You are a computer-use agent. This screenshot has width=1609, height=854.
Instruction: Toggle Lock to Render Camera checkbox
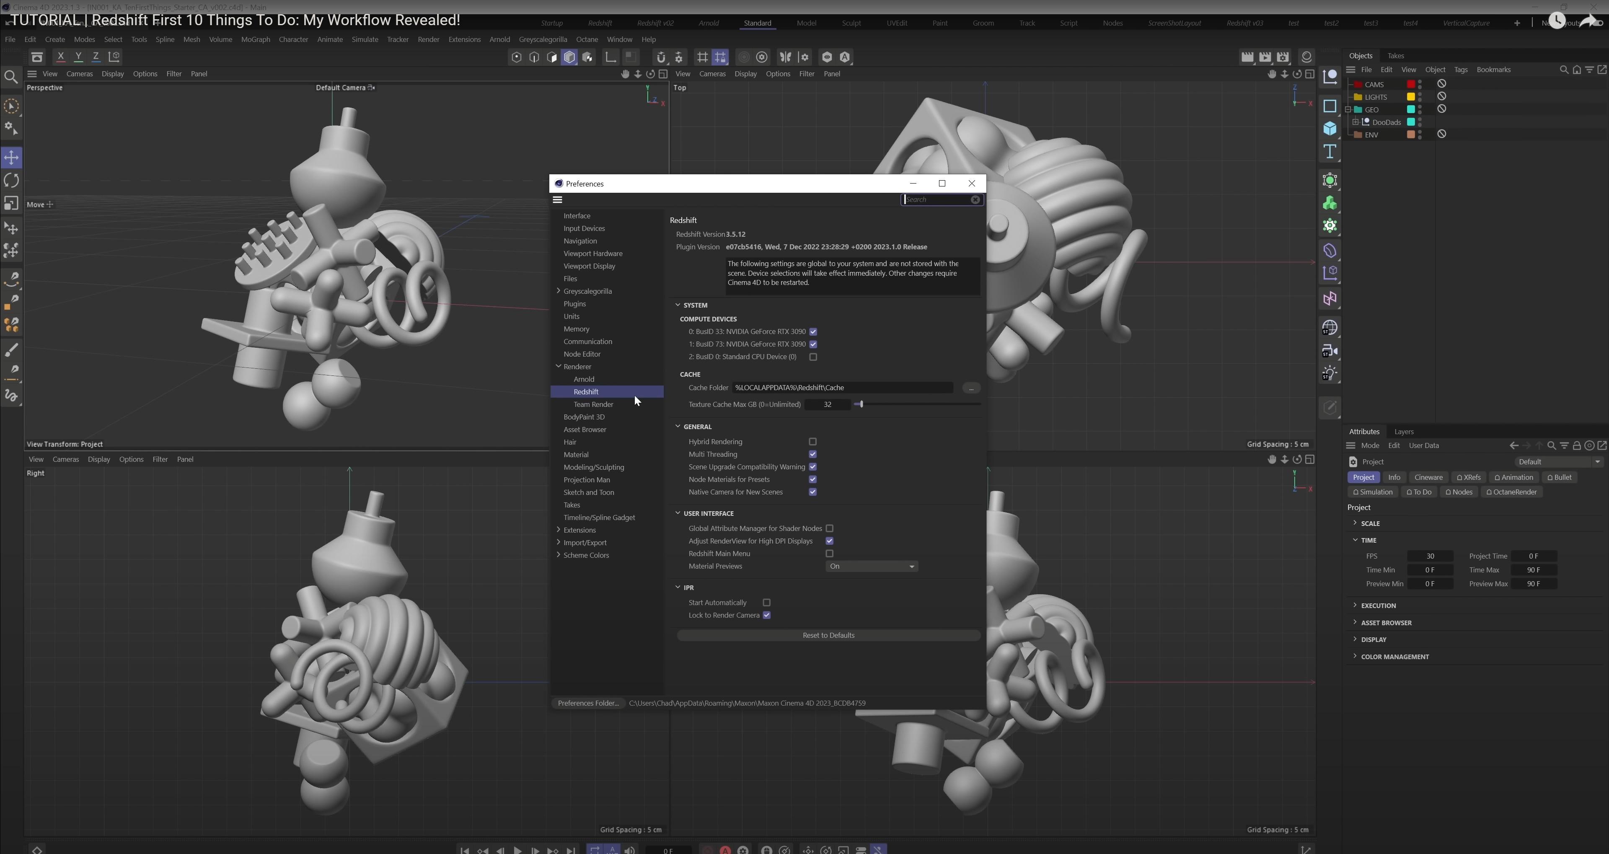tap(766, 615)
